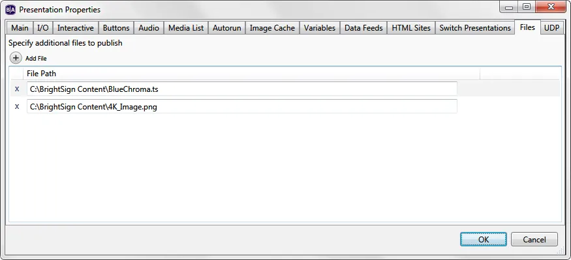Open the UDP tab

point(551,28)
